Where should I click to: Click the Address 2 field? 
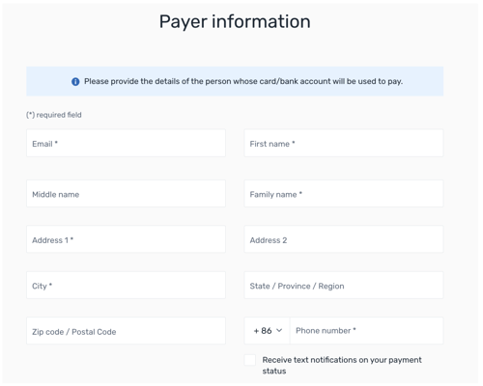(x=344, y=239)
